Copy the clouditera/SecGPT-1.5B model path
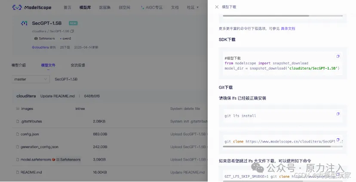 point(72,31)
